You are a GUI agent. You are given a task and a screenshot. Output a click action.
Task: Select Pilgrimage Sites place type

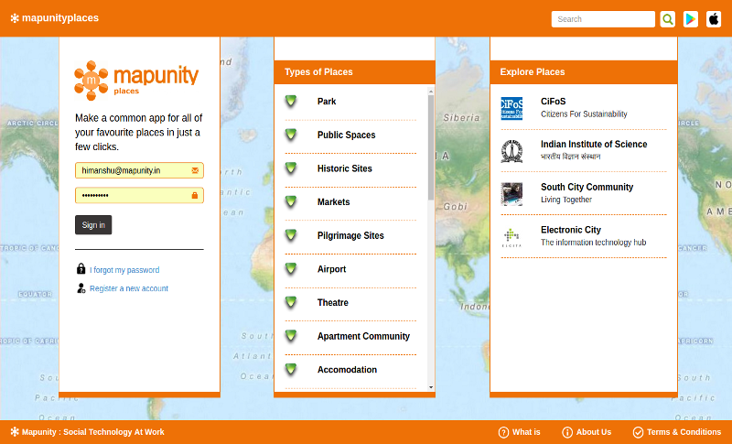coord(350,236)
